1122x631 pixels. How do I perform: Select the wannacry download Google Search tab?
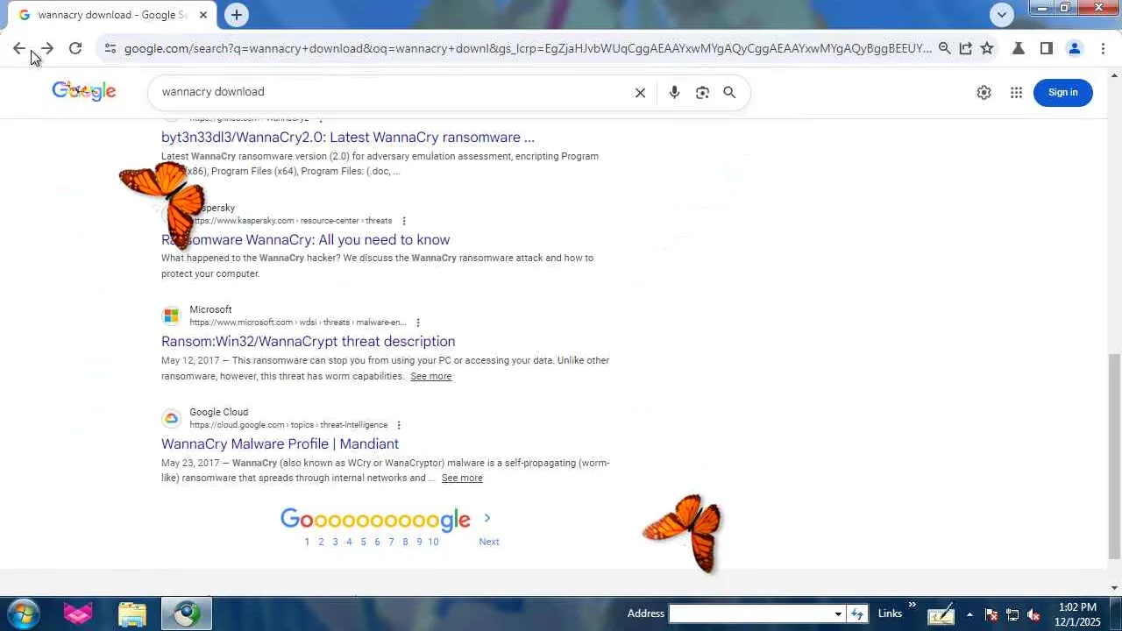pos(114,15)
